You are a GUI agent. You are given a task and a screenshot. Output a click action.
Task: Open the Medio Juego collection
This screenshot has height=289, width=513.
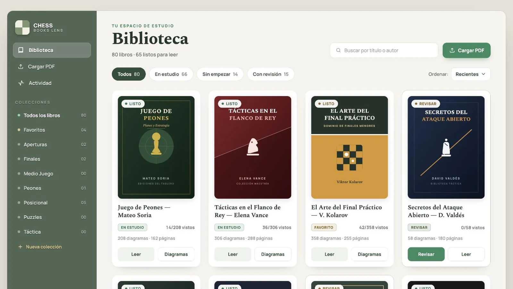point(52,173)
